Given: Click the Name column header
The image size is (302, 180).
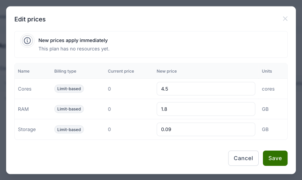Looking at the screenshot, I should coord(24,71).
